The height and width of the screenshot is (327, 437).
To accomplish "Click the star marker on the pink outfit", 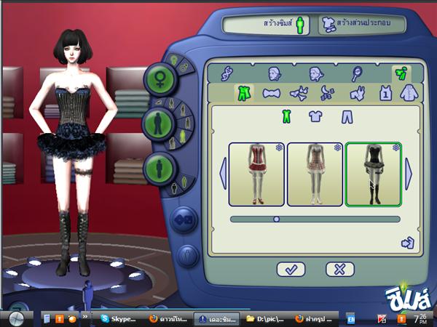I will coord(338,148).
